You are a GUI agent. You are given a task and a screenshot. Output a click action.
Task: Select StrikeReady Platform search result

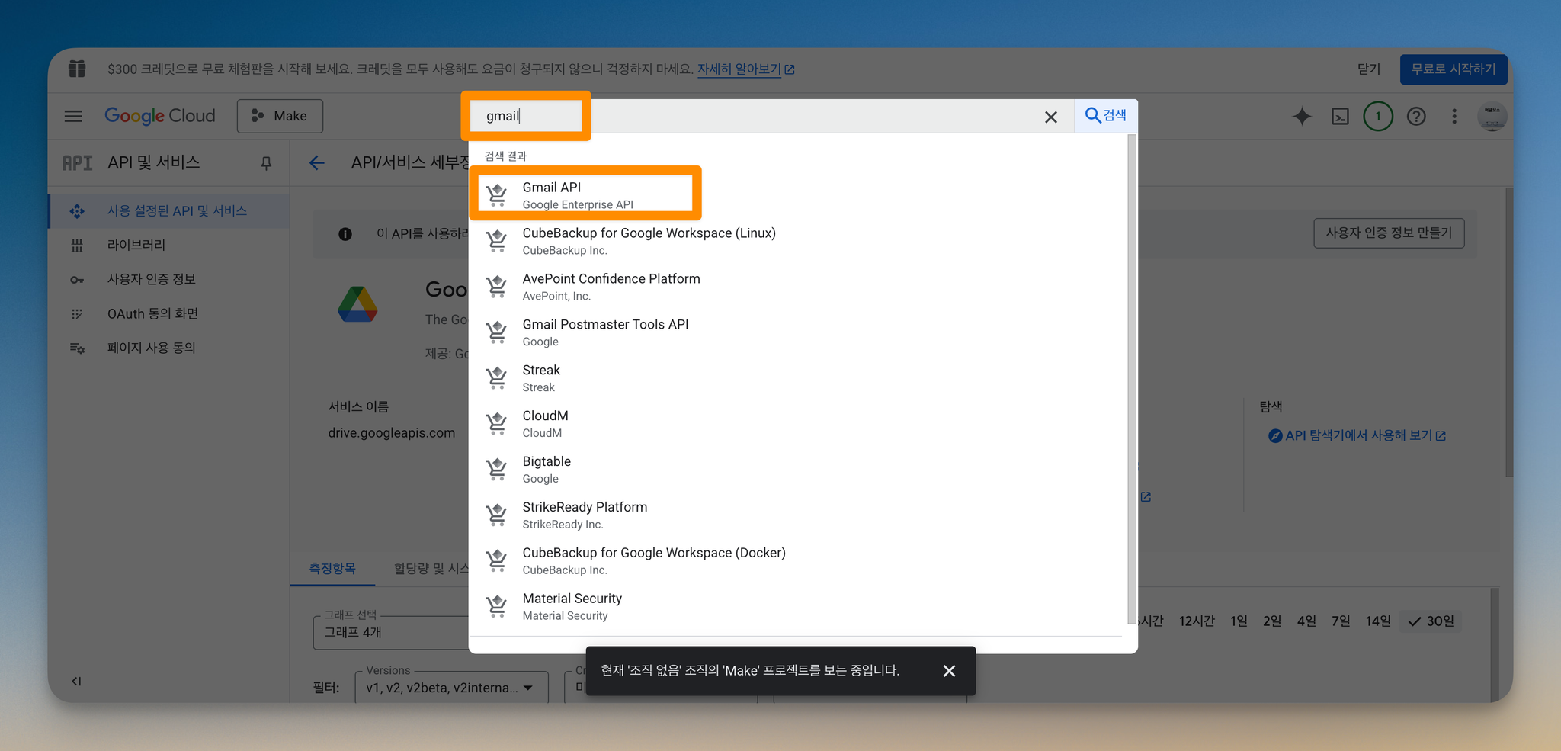point(797,515)
